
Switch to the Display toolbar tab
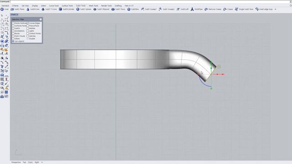coord(35,6)
